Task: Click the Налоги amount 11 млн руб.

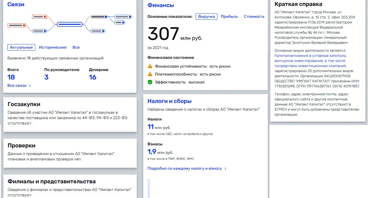Action: click(x=159, y=127)
